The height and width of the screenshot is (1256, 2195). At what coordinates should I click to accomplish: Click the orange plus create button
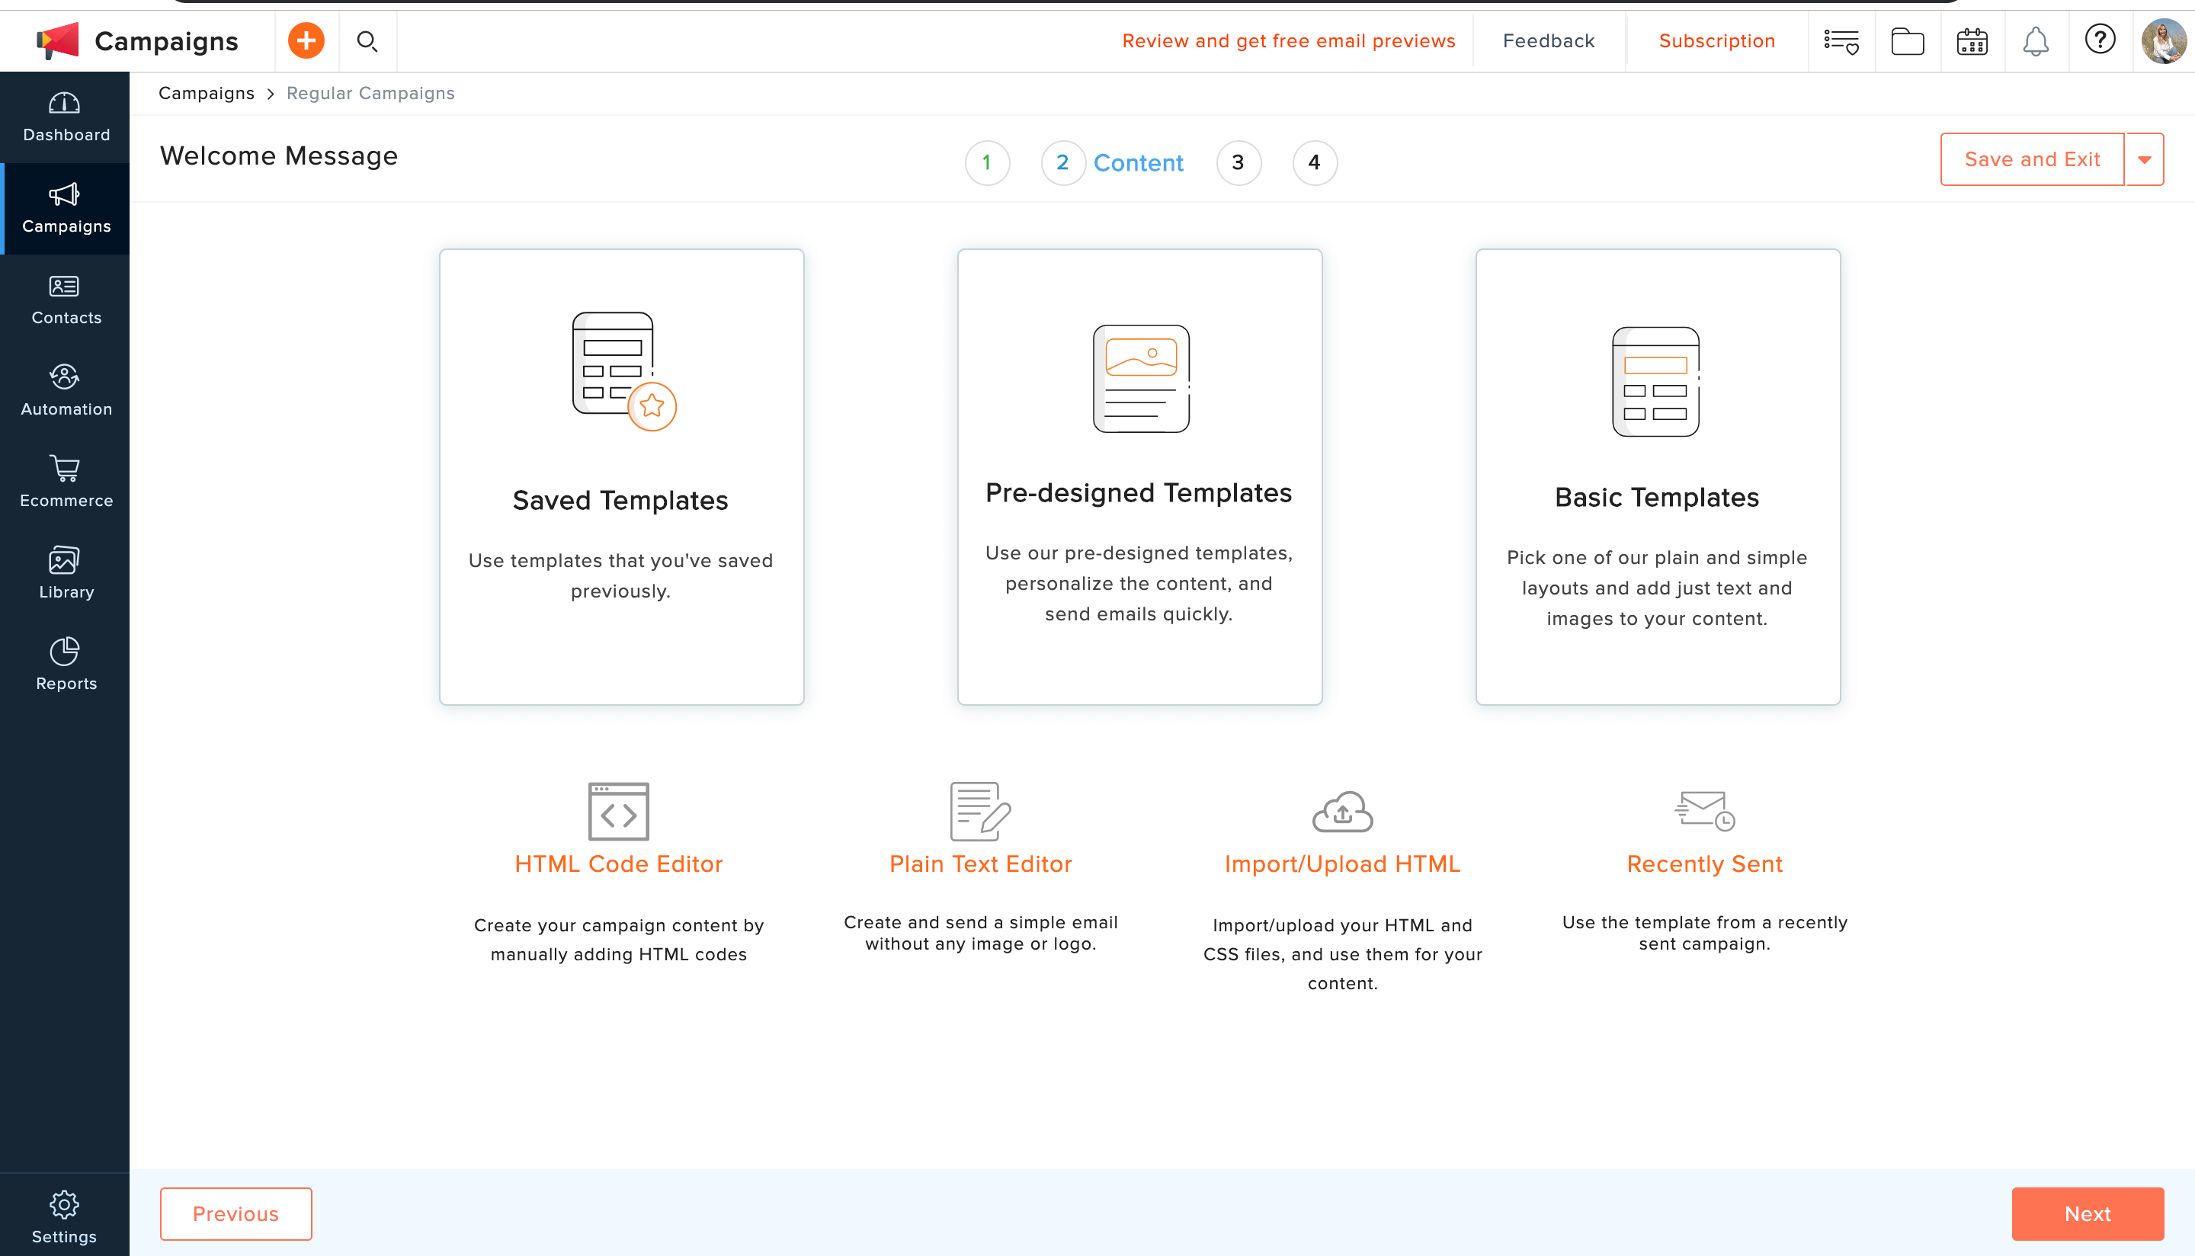pos(306,40)
